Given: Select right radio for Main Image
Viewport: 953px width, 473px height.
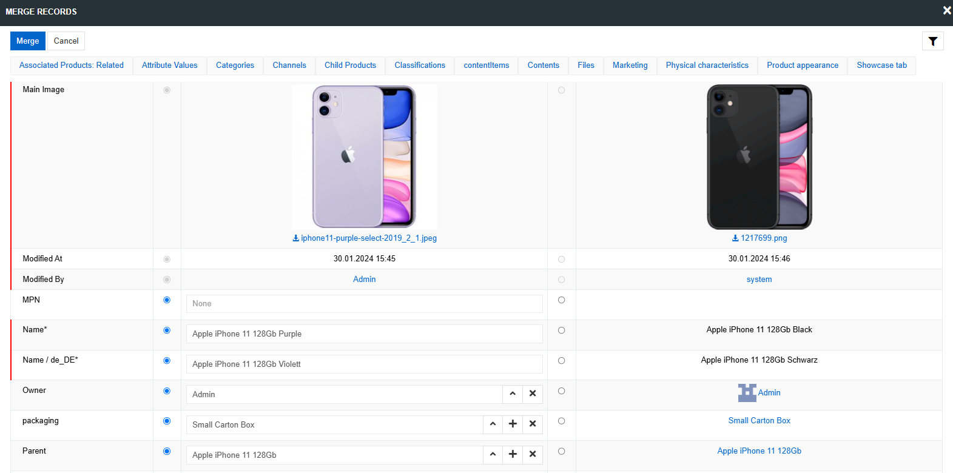Looking at the screenshot, I should (x=561, y=90).
